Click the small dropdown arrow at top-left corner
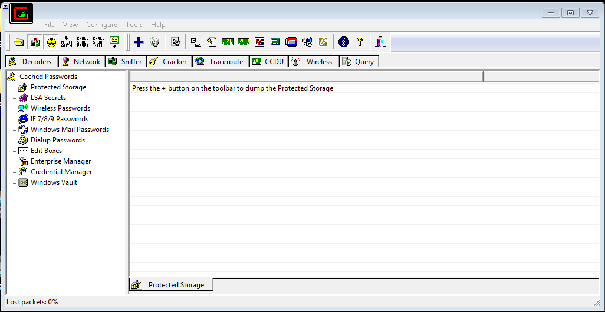 point(5,6)
